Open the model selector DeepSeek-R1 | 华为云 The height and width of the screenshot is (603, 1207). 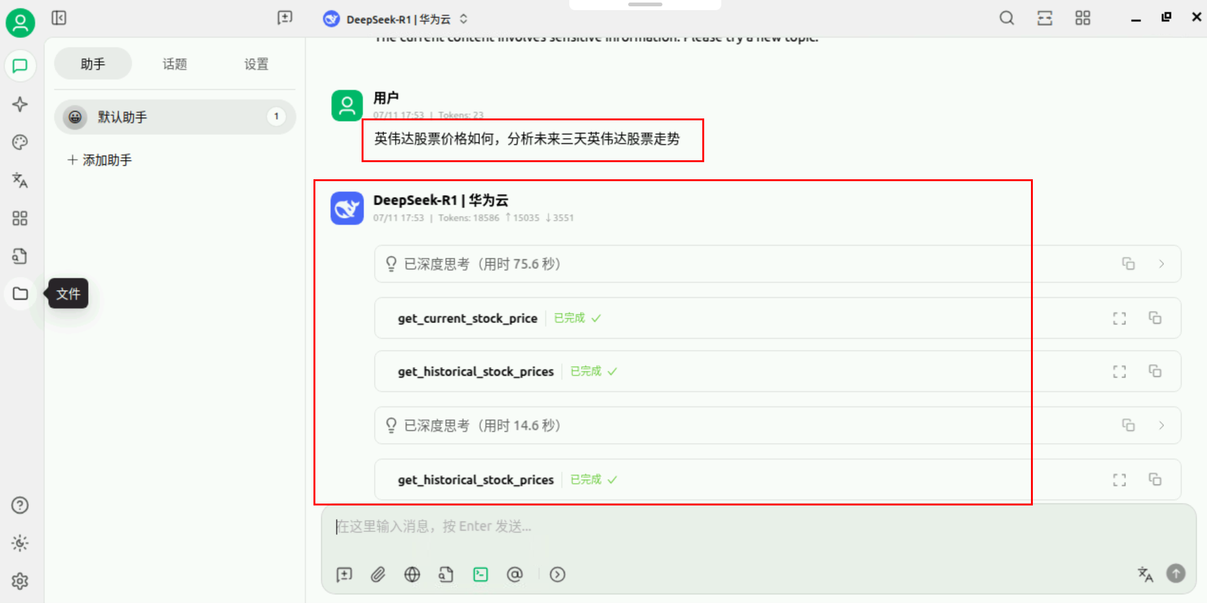click(396, 19)
